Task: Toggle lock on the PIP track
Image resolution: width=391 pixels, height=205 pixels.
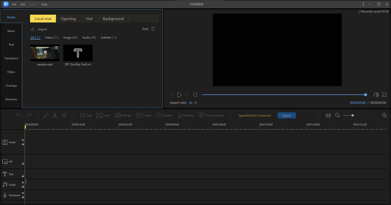Action: pyautogui.click(x=23, y=164)
